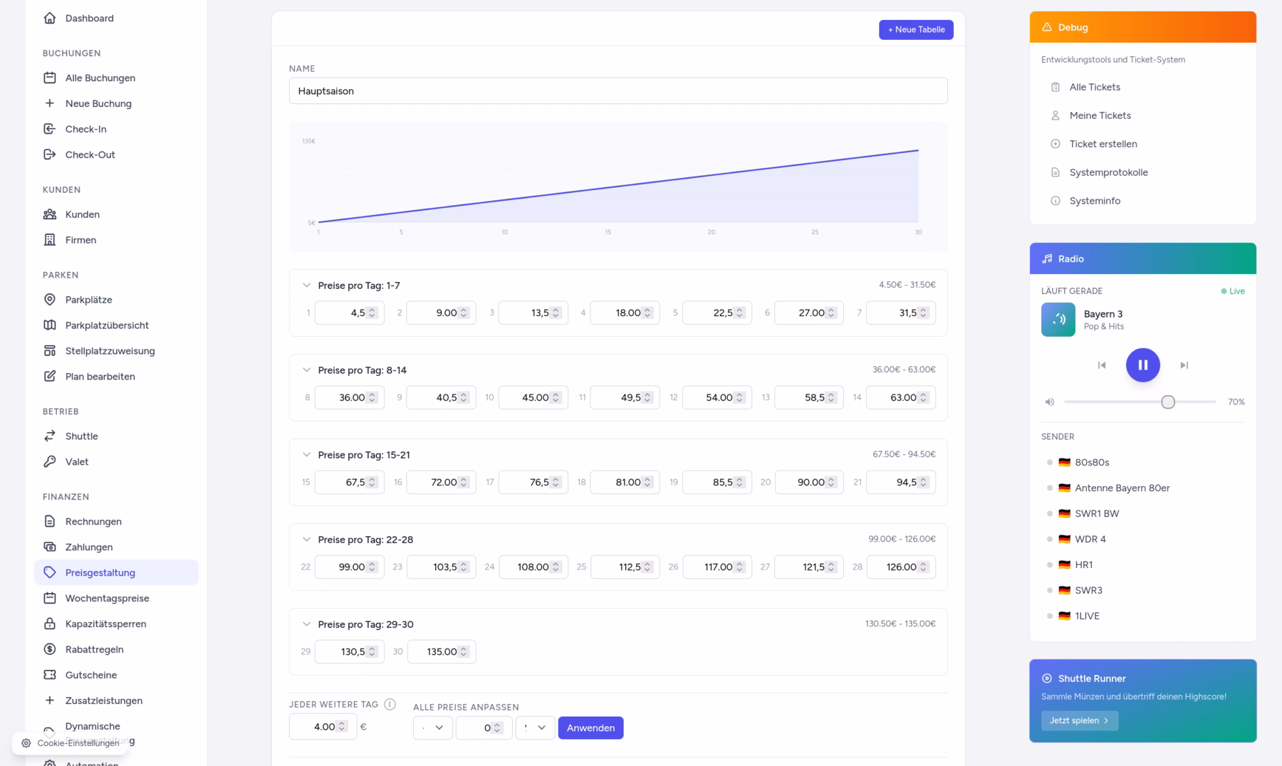Viewport: 1282px width, 766px height.
Task: Pause the Bayern 3 radio stream
Action: (x=1142, y=366)
